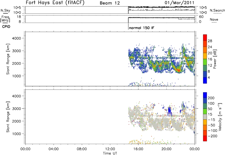Viewport: 225px width, 155px height.
Task: Click the Power colorbar value '16'
Action: 210,59
